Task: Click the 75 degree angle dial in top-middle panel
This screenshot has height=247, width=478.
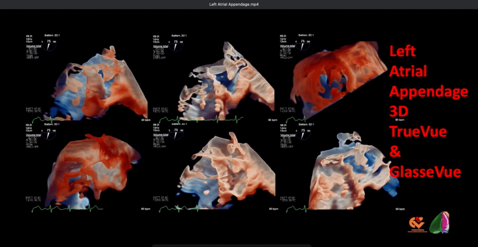Action: tap(175, 45)
